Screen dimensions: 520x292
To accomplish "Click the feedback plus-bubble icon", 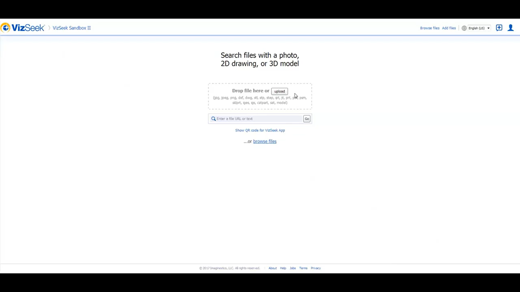I will pos(499,28).
